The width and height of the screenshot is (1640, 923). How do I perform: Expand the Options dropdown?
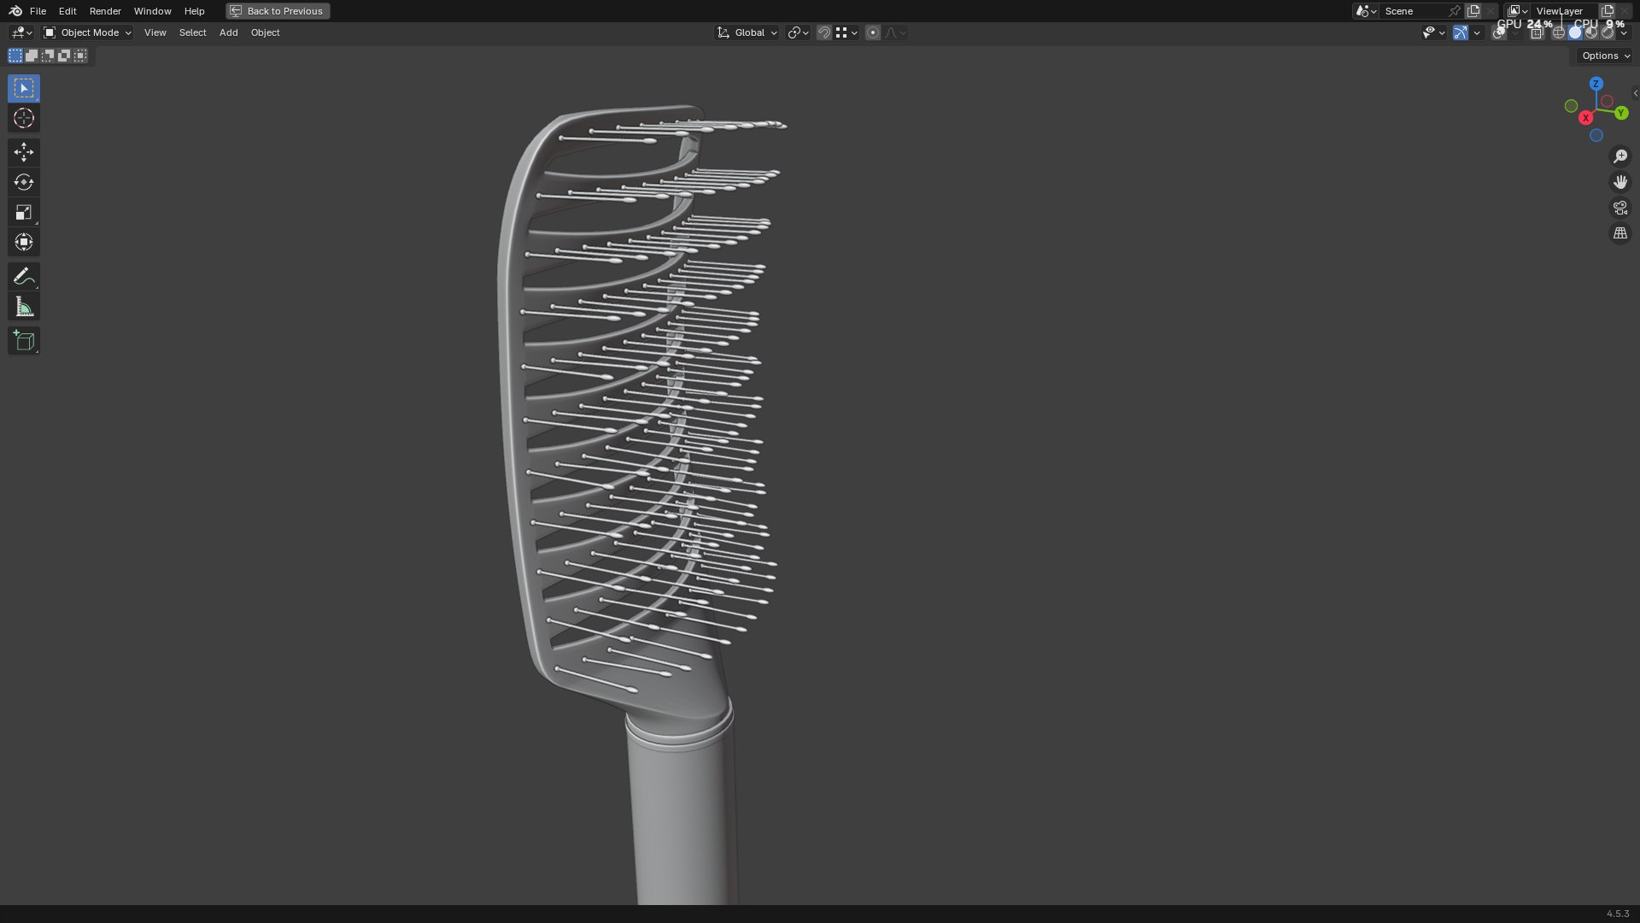click(1606, 56)
